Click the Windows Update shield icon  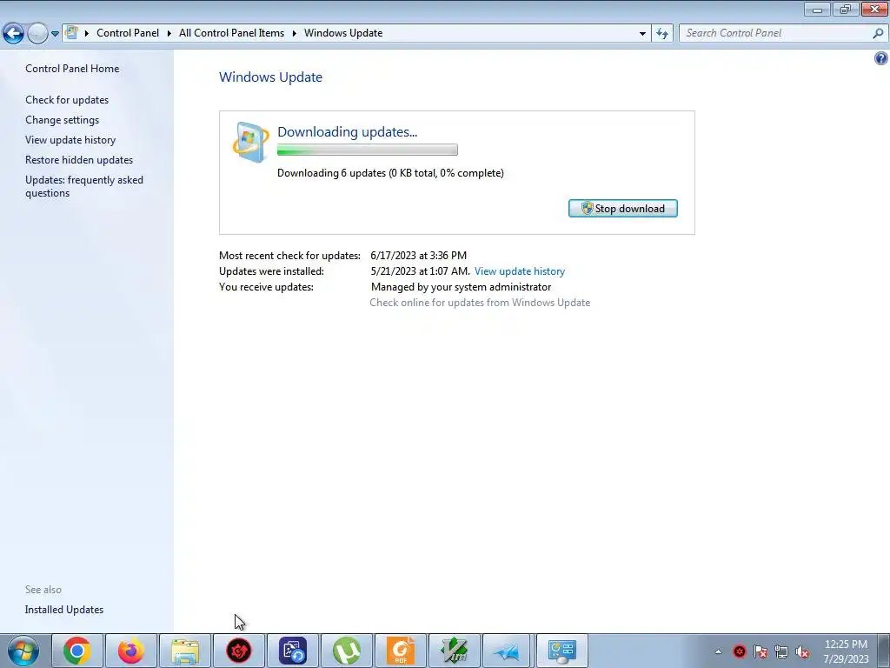click(251, 142)
